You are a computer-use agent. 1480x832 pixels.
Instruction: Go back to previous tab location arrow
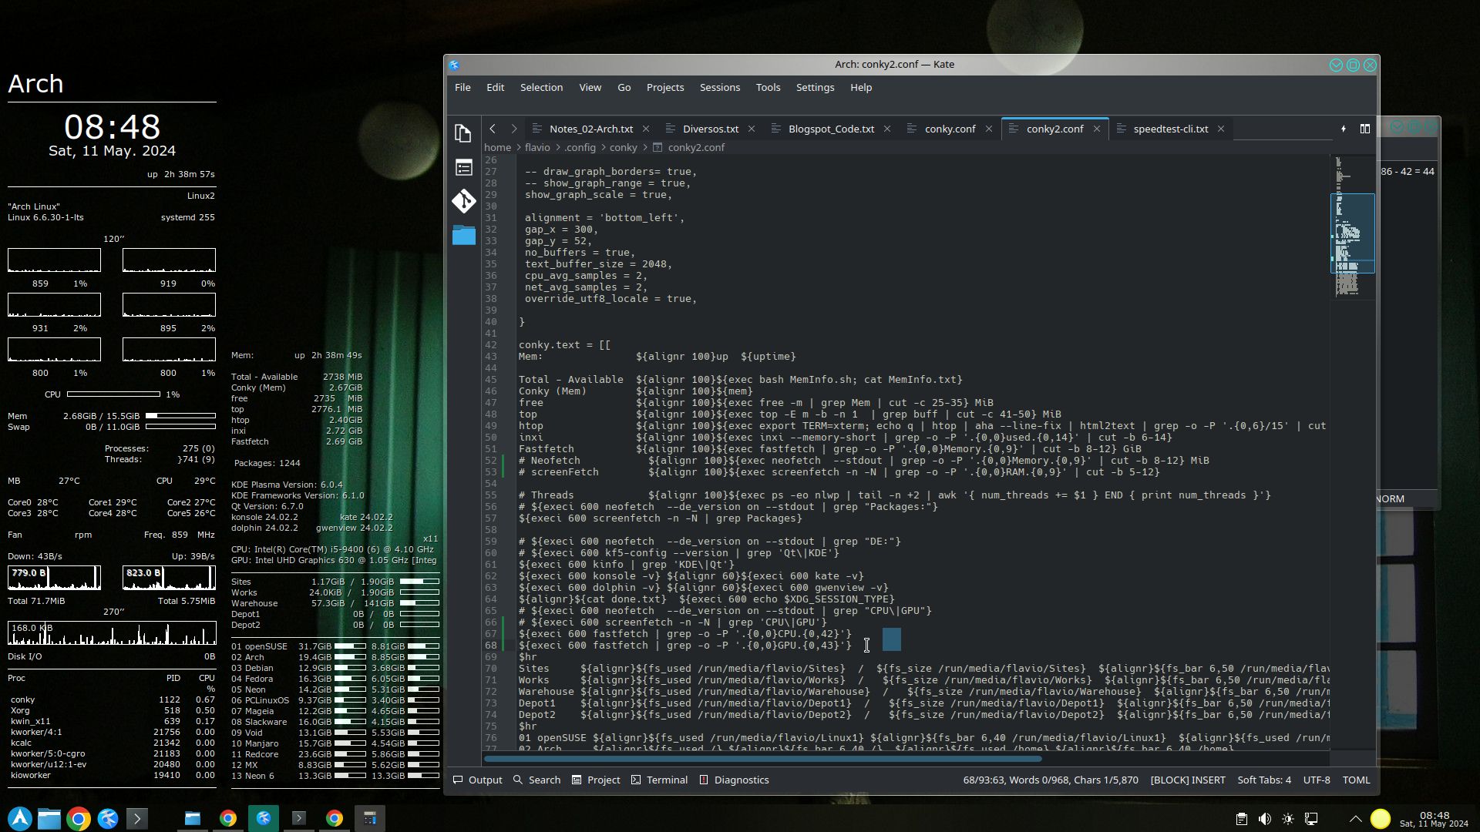coord(493,129)
